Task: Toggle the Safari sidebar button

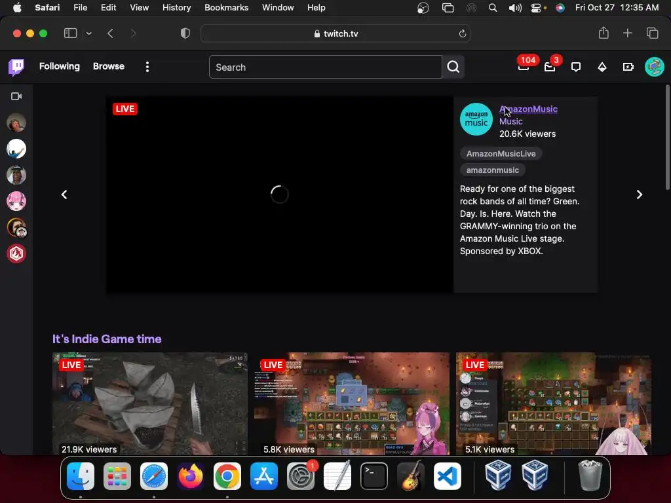Action: pyautogui.click(x=70, y=33)
